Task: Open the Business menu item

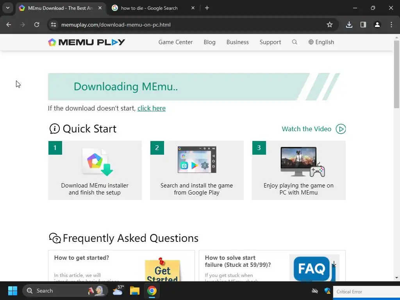Action: coord(237,42)
